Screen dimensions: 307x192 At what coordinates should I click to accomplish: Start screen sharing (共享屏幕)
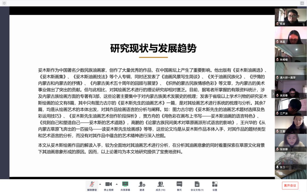125,185
